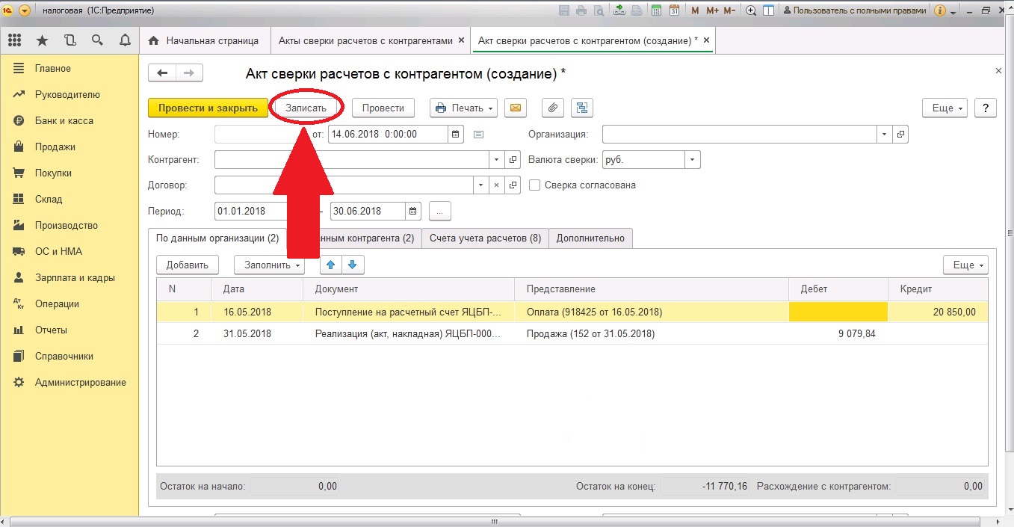The height and width of the screenshot is (527, 1014).
Task: Click the email envelope icon in toolbar
Action: pyautogui.click(x=514, y=108)
